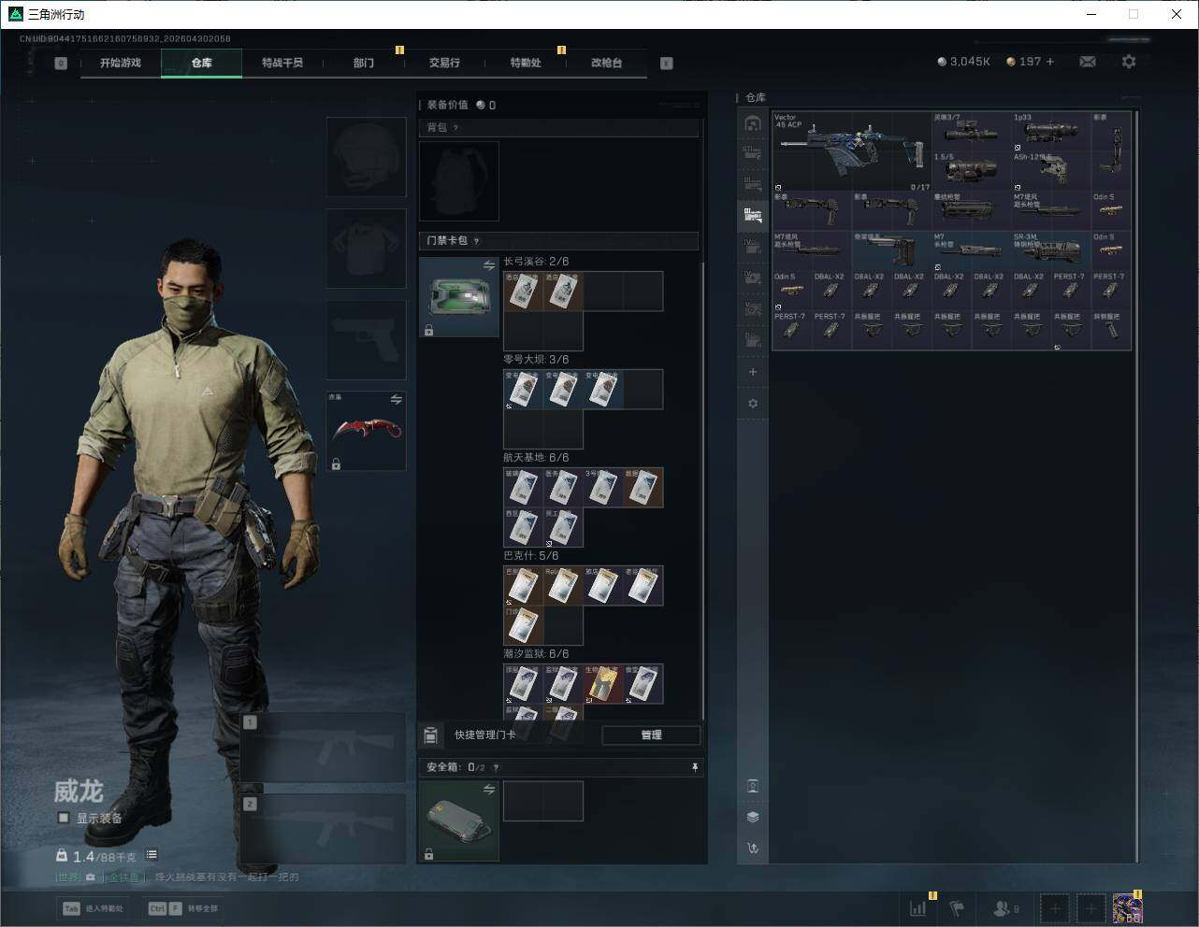Add a new warehouse page with the plus icon
Viewport: 1199px width, 927px height.
pyautogui.click(x=753, y=372)
